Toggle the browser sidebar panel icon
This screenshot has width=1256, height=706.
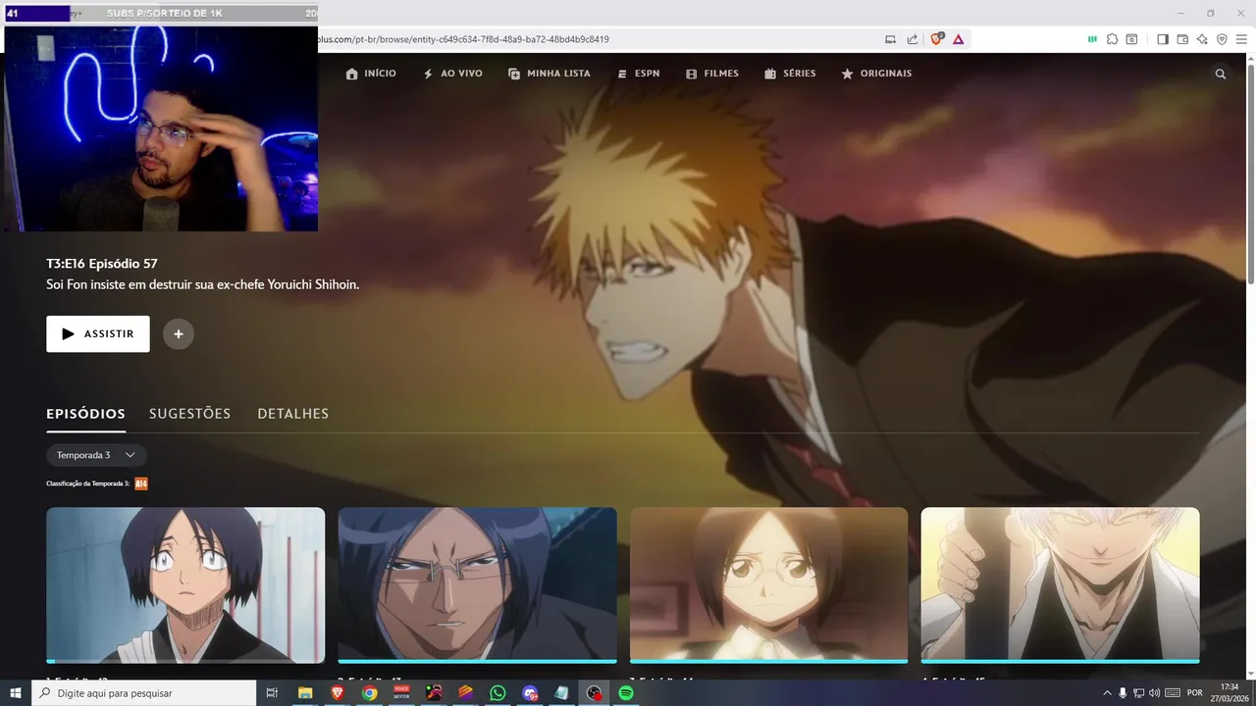(1163, 39)
